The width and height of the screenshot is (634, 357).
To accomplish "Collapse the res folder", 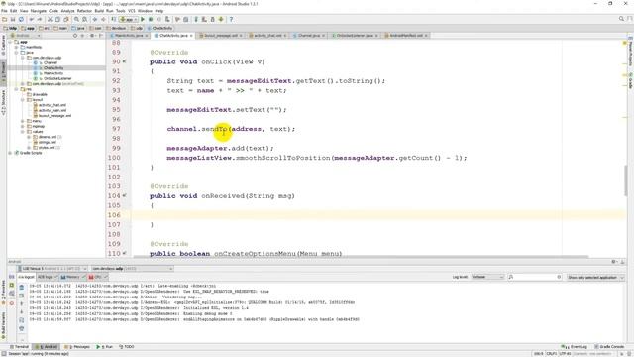I will point(17,89).
